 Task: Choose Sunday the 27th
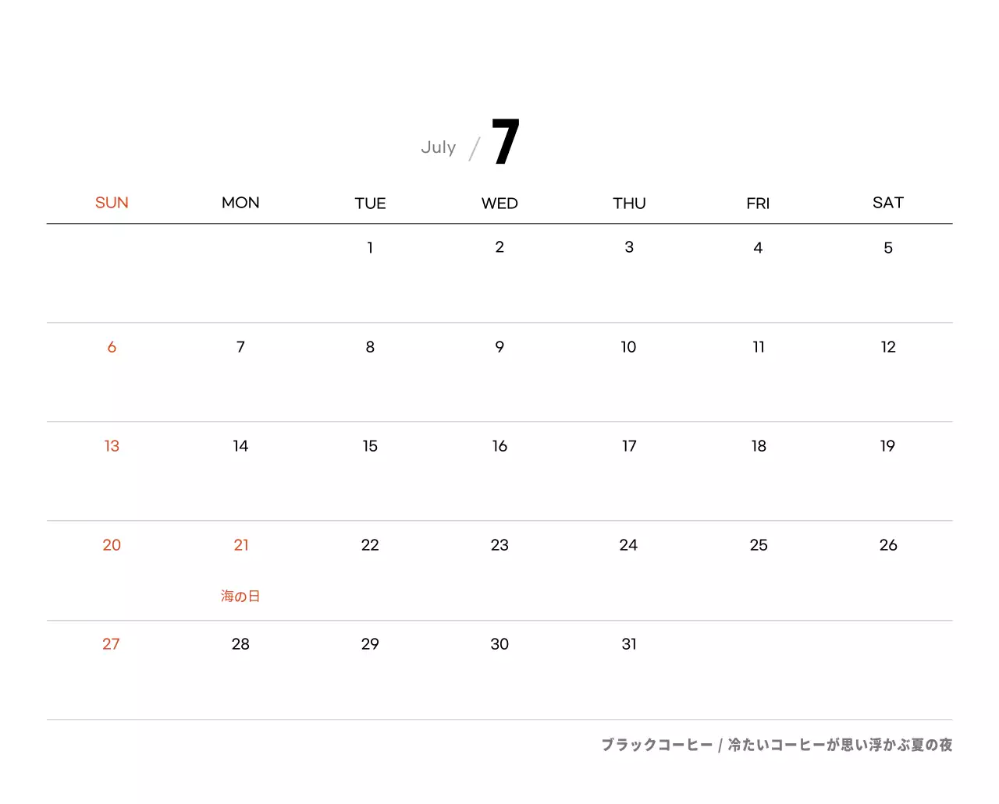111,644
